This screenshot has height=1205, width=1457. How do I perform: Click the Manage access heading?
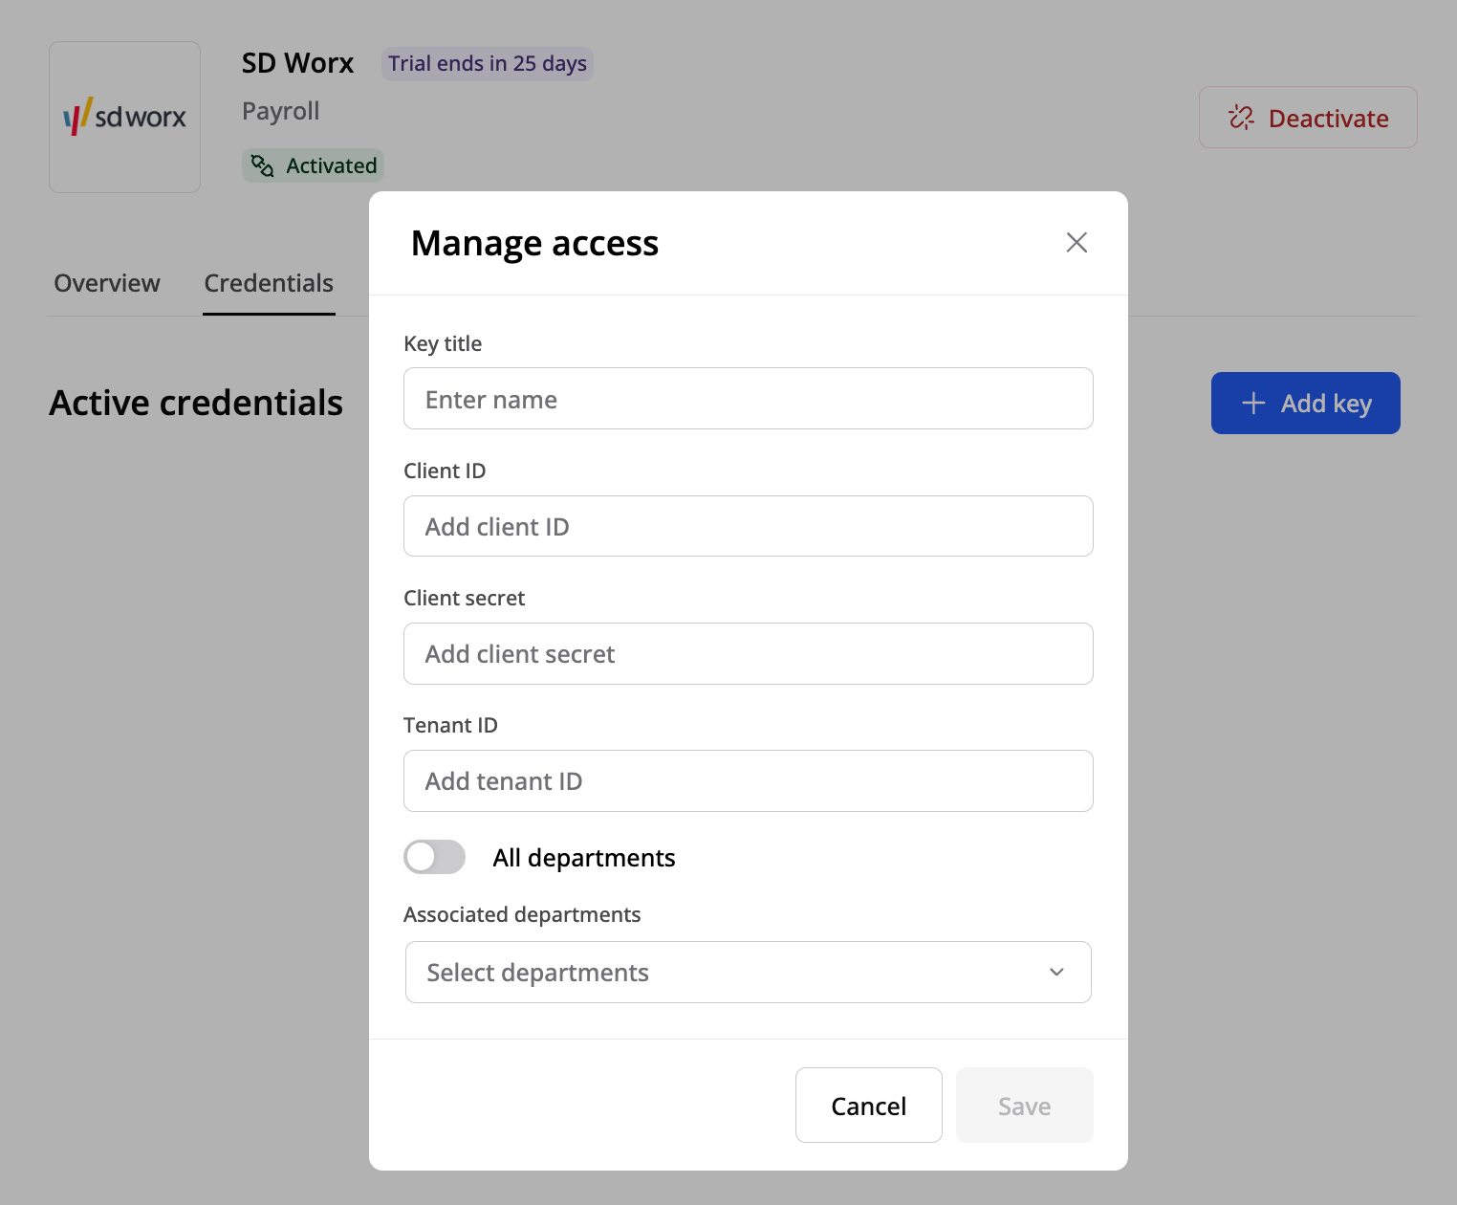[534, 243]
